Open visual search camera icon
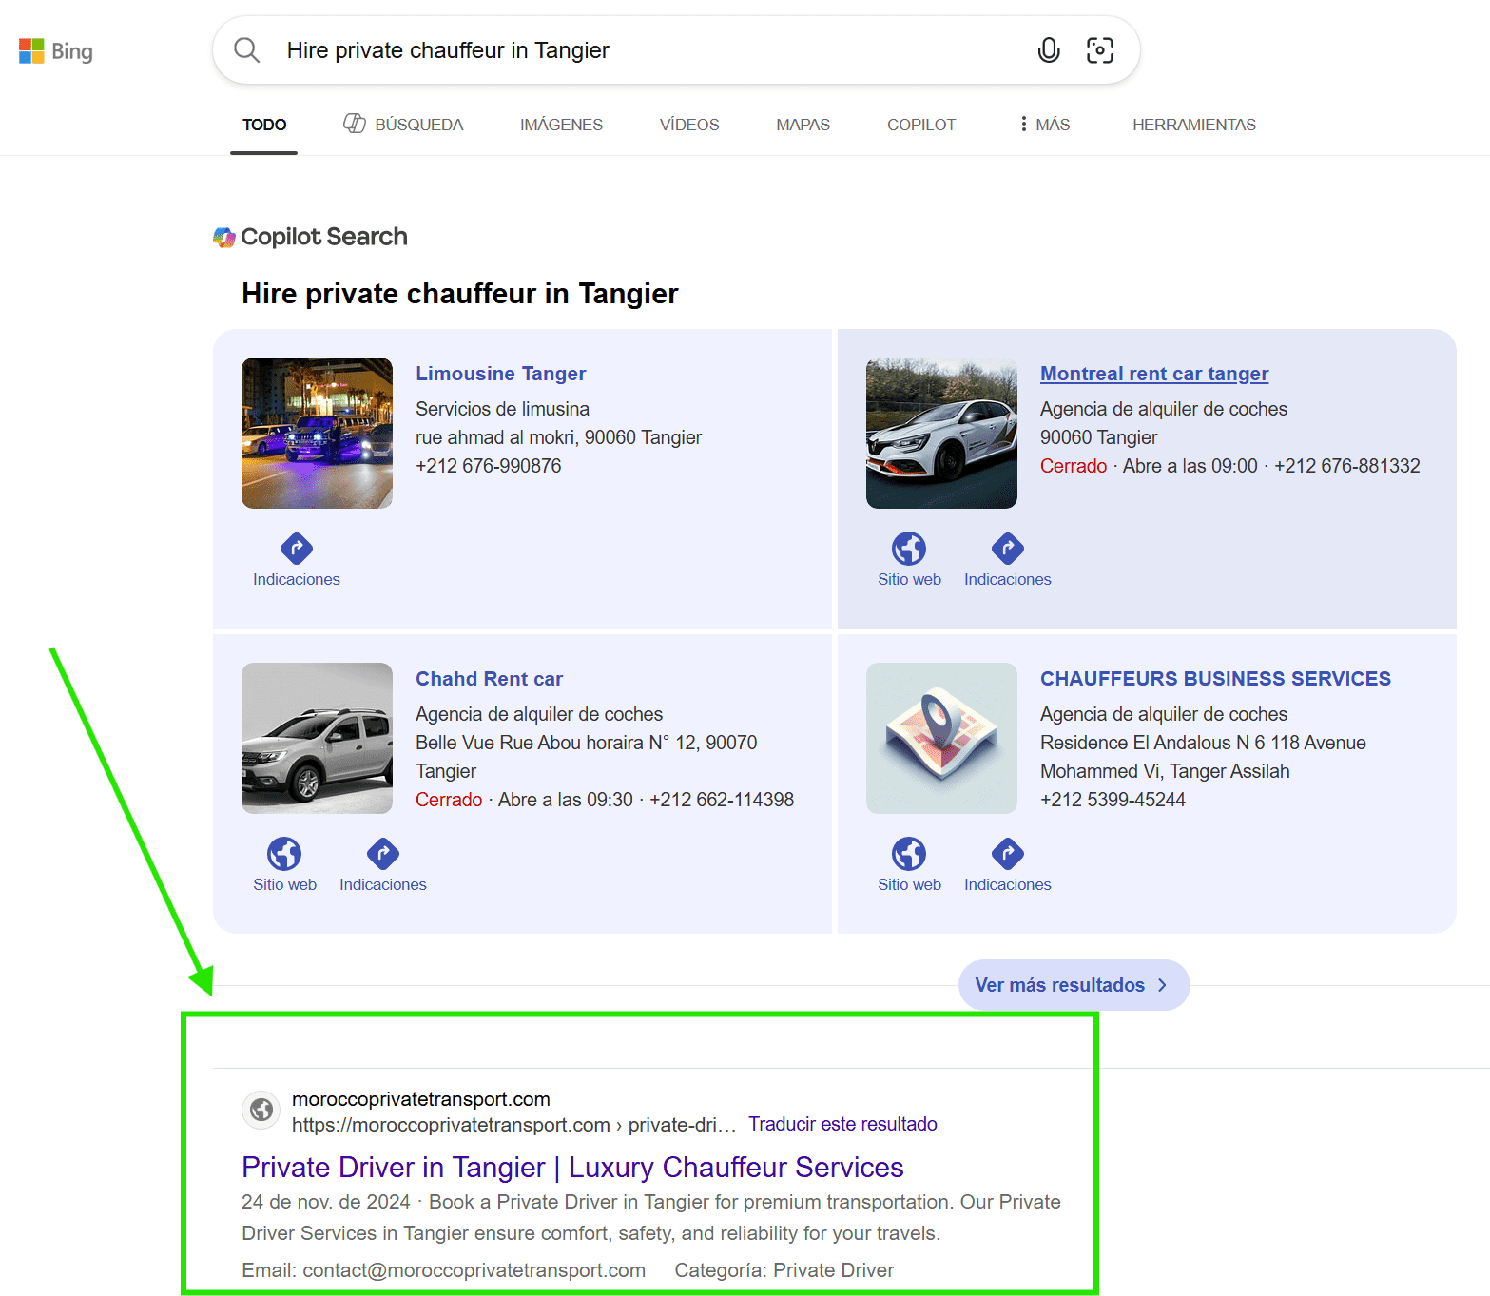1490x1296 pixels. click(1099, 50)
